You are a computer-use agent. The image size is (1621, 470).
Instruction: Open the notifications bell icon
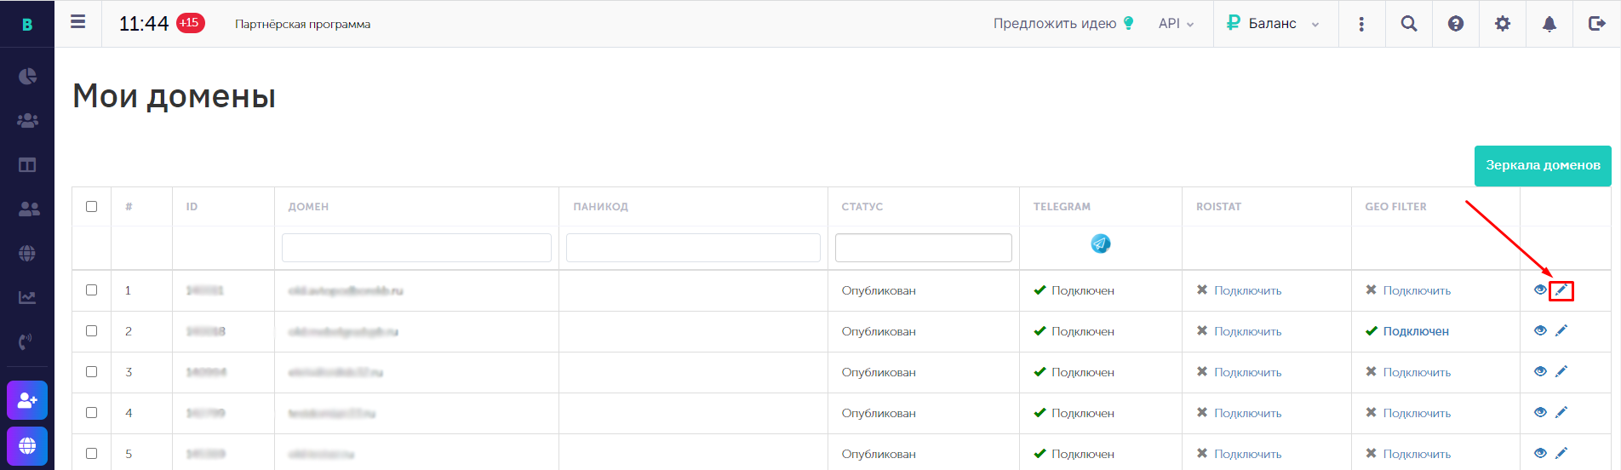(1549, 24)
